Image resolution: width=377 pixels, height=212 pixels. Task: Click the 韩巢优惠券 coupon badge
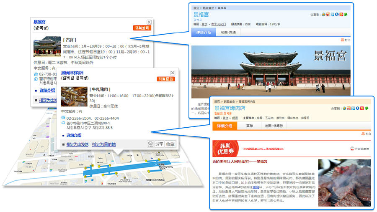[x=226, y=149]
